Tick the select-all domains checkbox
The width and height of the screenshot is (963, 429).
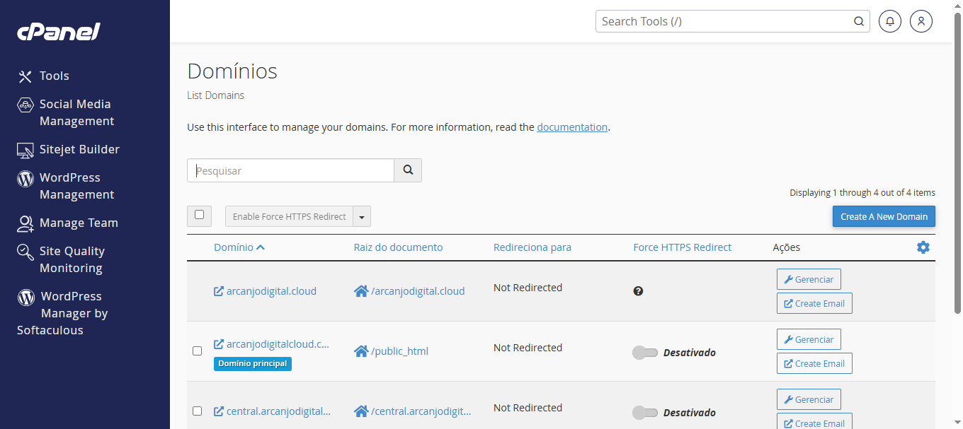tap(199, 215)
